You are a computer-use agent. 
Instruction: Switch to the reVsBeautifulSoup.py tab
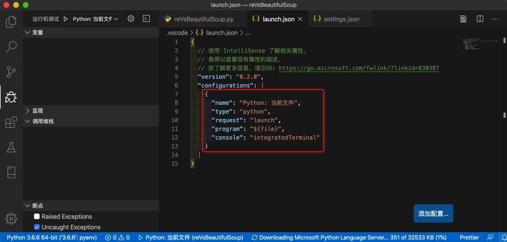point(203,19)
